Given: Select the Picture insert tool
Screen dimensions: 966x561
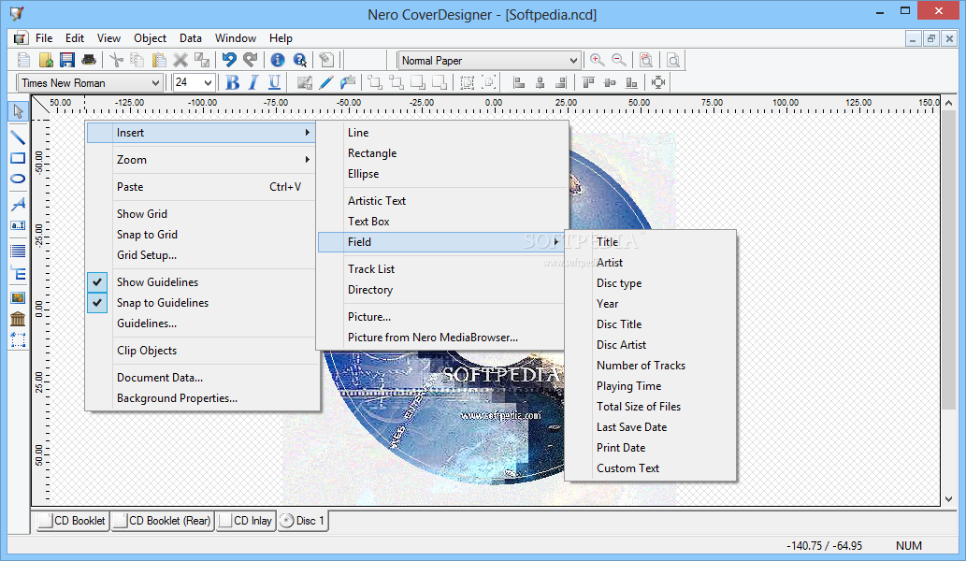Looking at the screenshot, I should click(x=18, y=298).
